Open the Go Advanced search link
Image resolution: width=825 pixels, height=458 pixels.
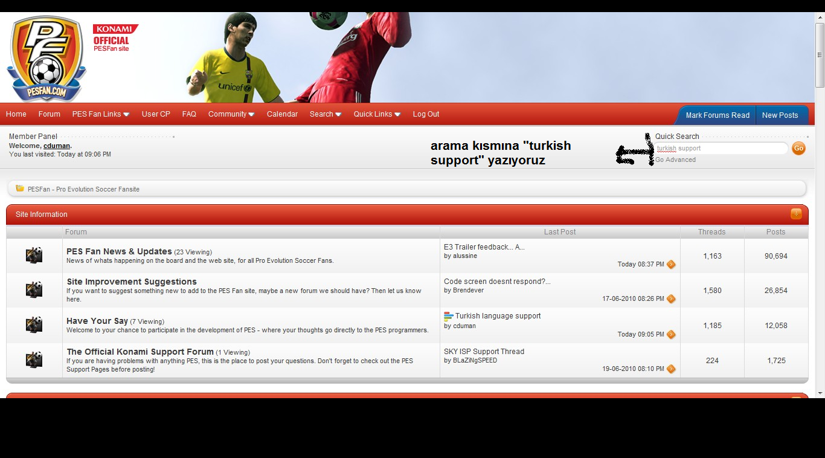click(x=676, y=160)
